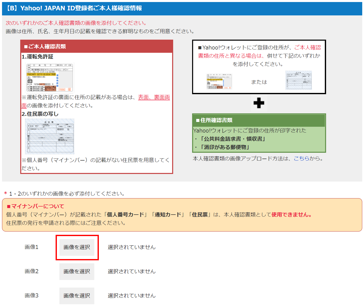
Task: Click the 住民票の写し sample image
Action: click(50, 136)
